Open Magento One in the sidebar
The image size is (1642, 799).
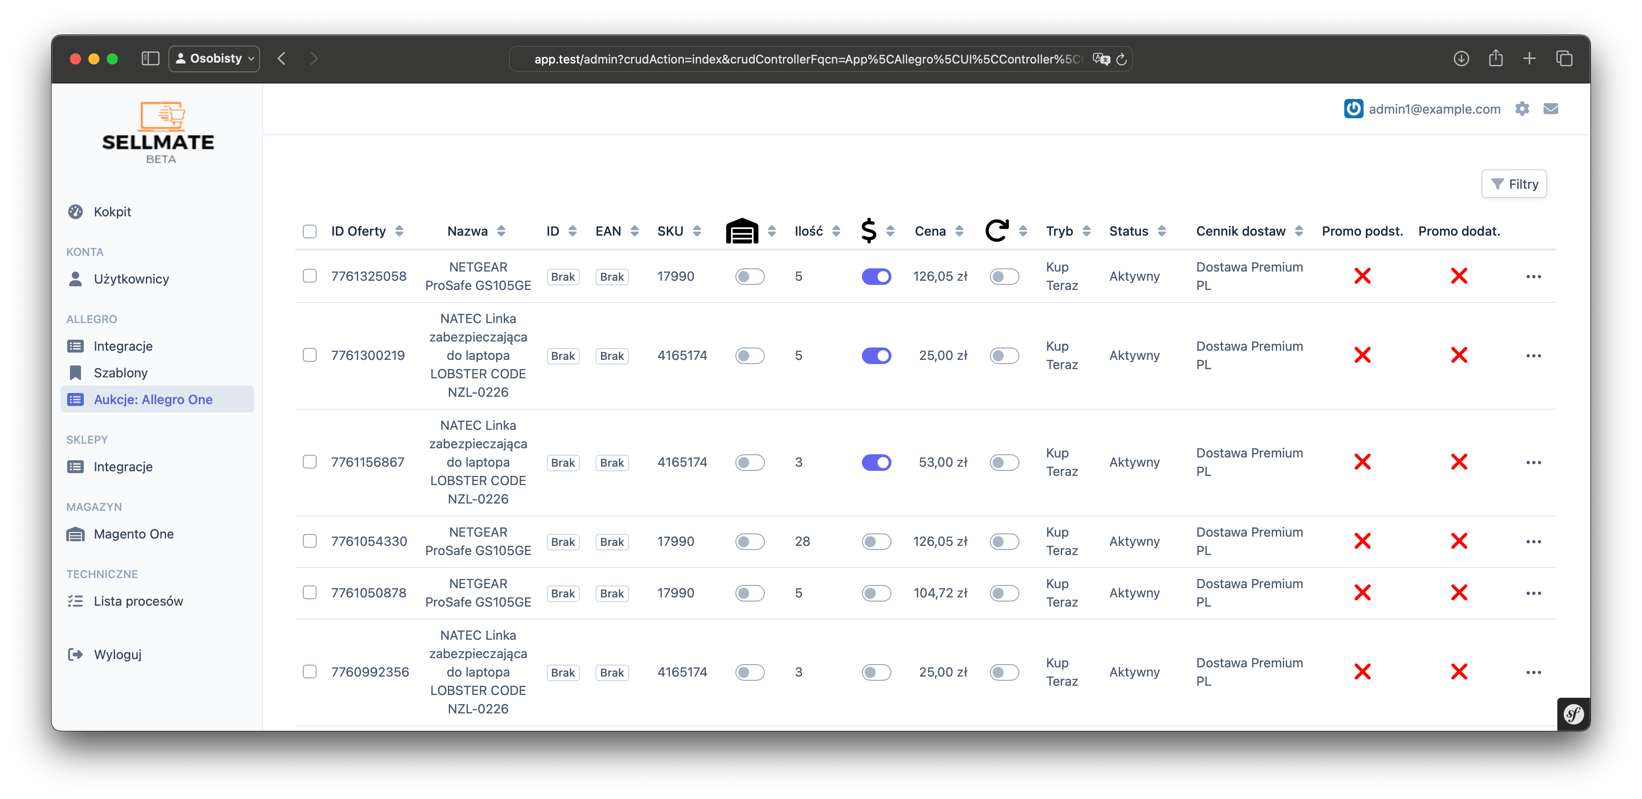pyautogui.click(x=134, y=534)
